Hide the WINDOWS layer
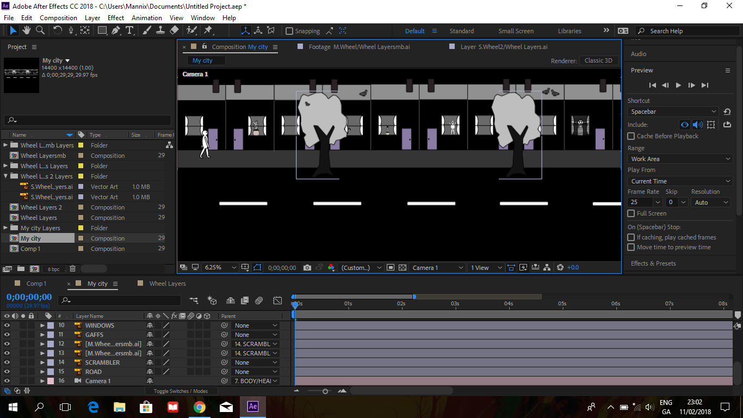This screenshot has height=418, width=743. coord(6,325)
